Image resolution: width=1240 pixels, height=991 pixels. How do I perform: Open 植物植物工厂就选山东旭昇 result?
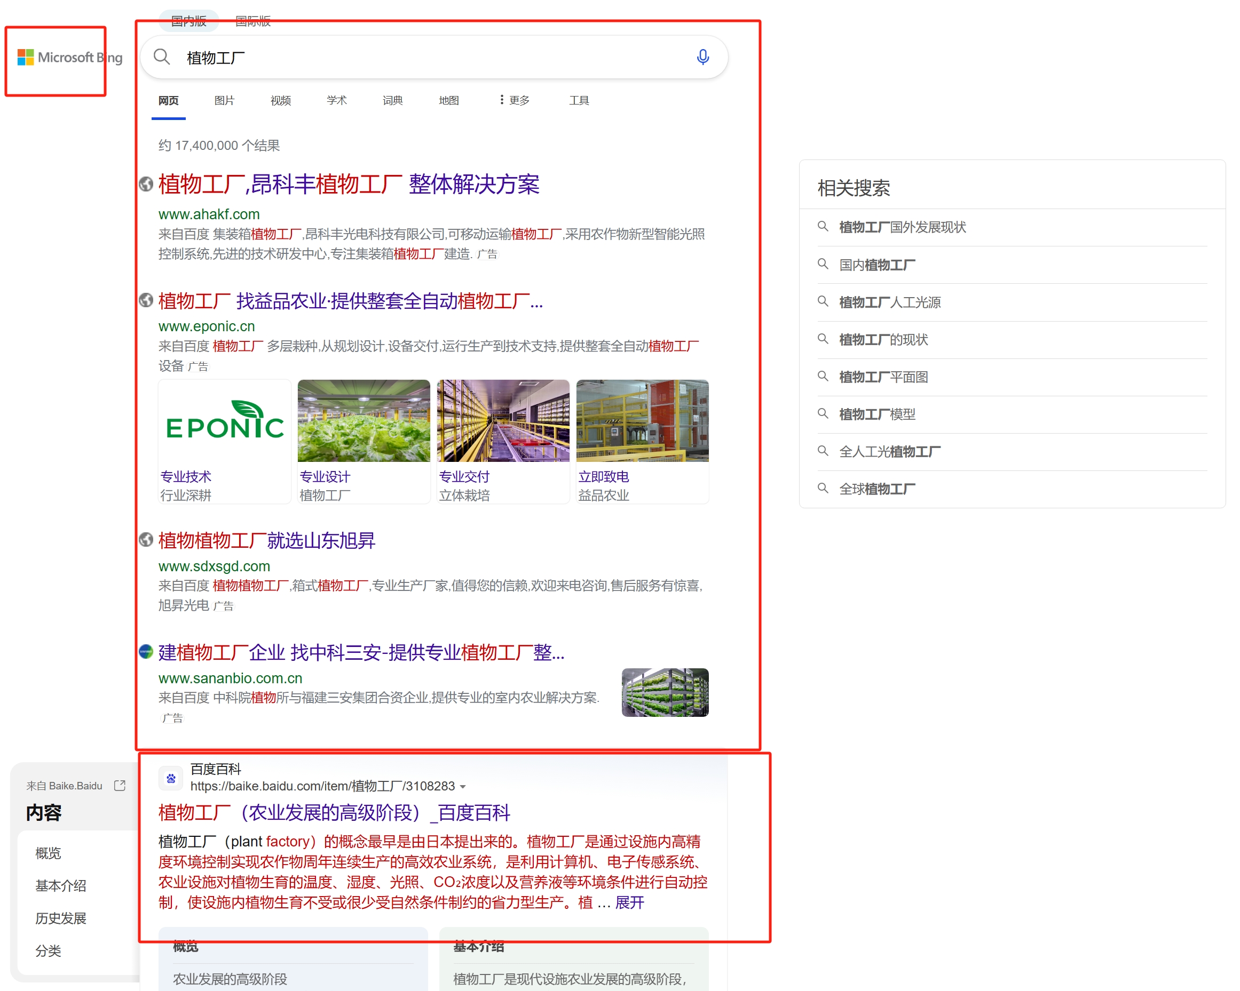267,540
